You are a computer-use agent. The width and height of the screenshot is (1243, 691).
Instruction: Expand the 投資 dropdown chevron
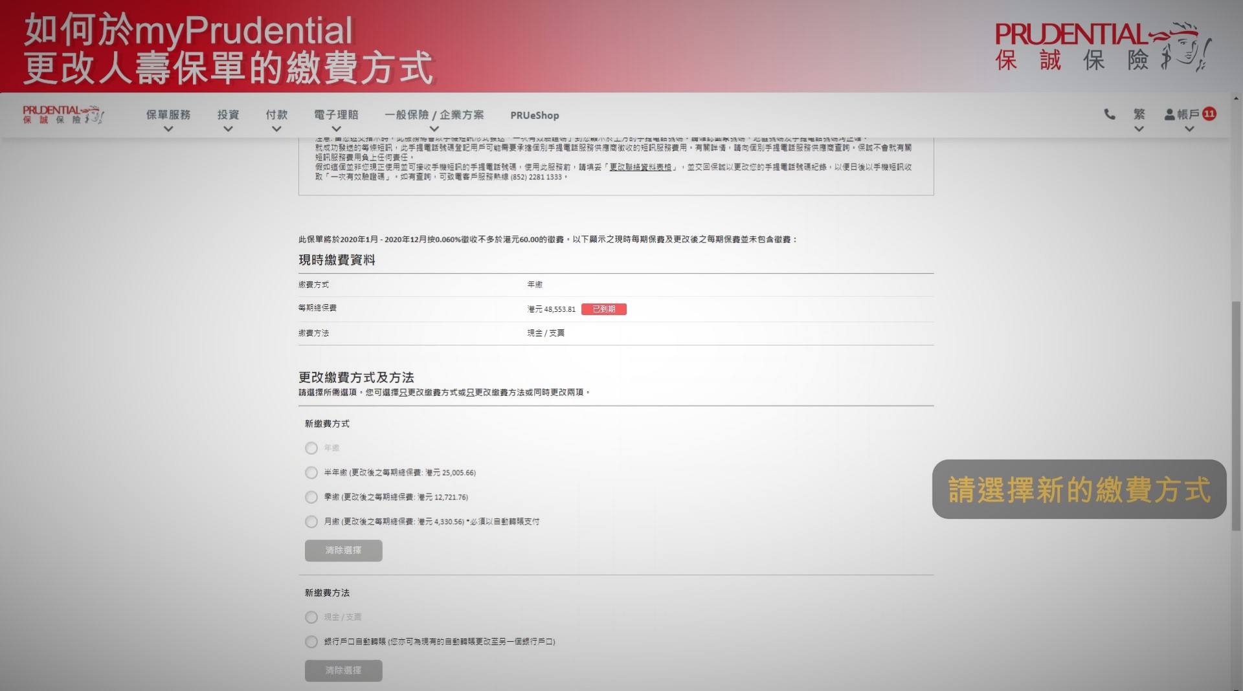click(x=228, y=129)
